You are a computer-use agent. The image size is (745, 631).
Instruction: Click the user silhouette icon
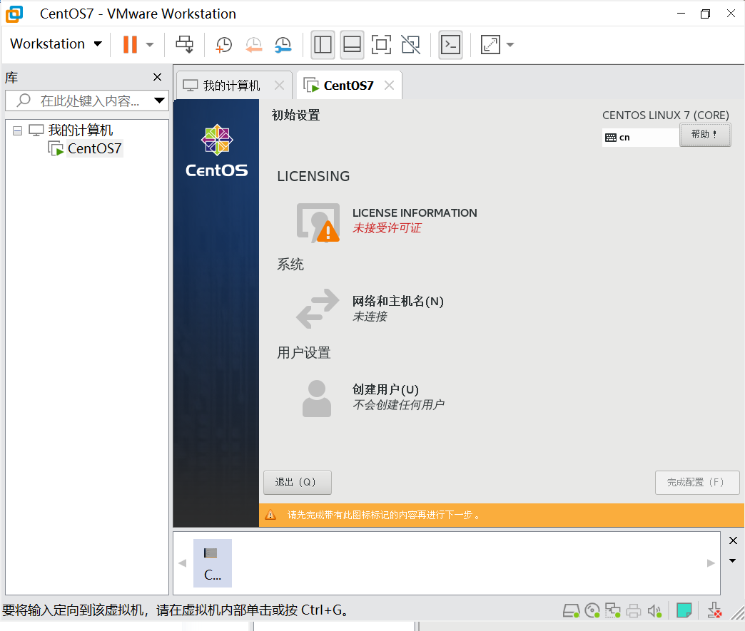pos(317,399)
